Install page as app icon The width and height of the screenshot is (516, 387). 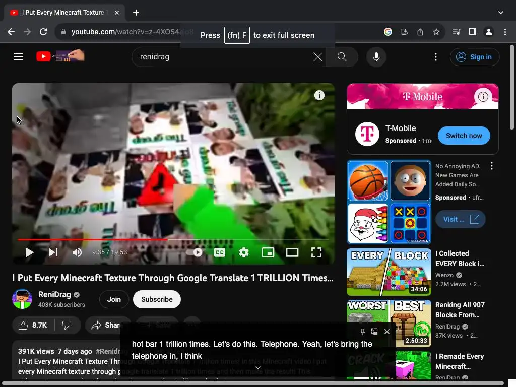[x=404, y=32]
